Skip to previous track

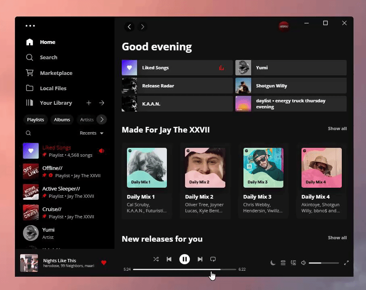[x=169, y=259]
